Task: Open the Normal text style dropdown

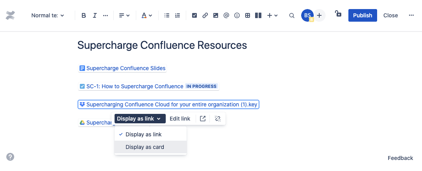Action: pos(48,16)
